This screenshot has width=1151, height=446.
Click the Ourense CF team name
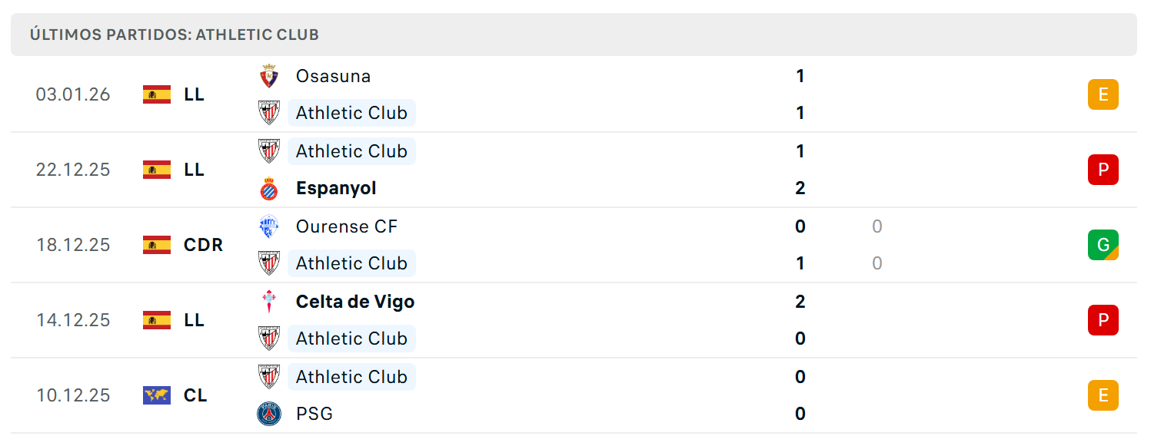pyautogui.click(x=347, y=226)
